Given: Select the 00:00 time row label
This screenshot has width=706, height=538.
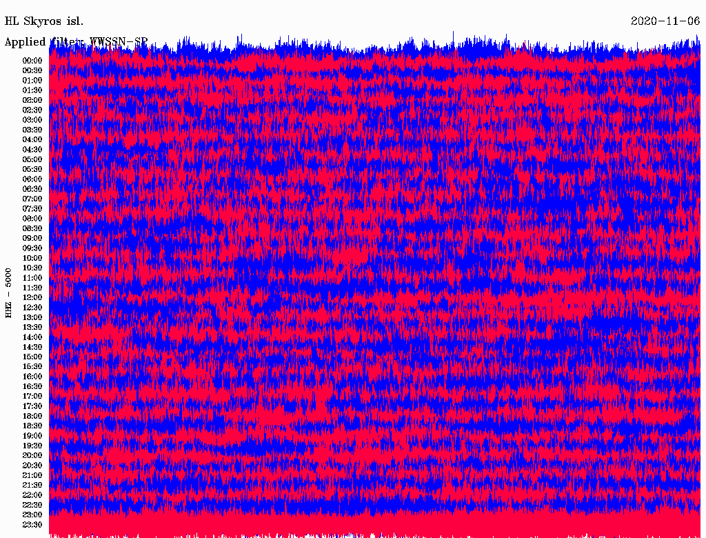Looking at the screenshot, I should coord(32,61).
